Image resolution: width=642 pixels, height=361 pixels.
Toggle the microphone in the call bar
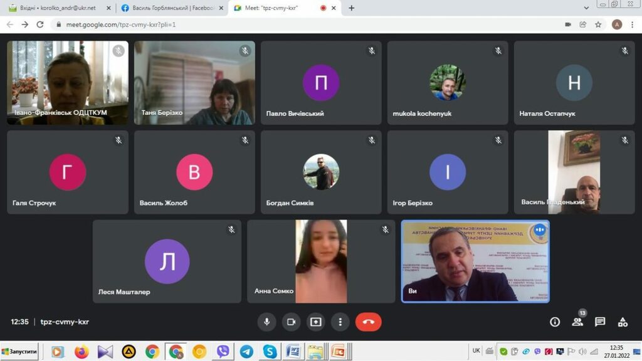(266, 322)
